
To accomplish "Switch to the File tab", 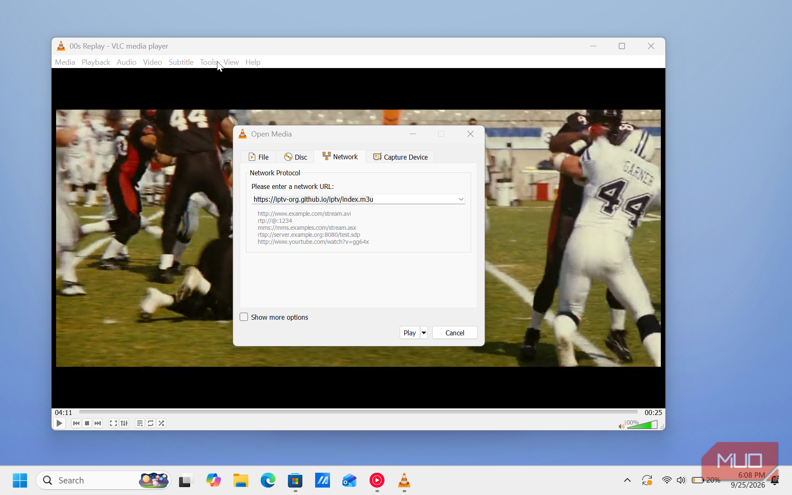I will 258,157.
